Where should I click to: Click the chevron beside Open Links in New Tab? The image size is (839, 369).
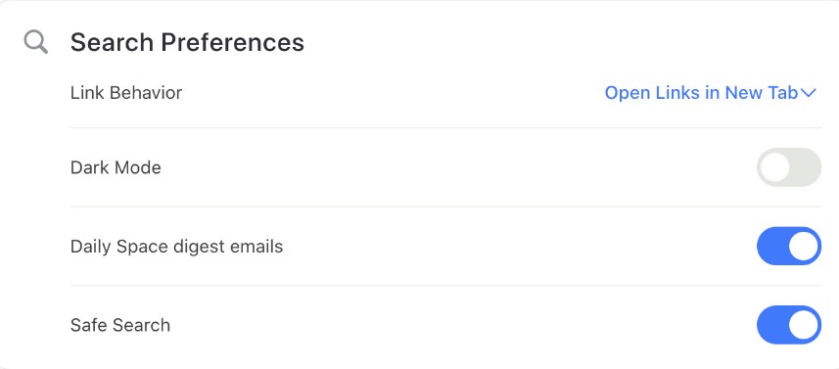click(809, 94)
